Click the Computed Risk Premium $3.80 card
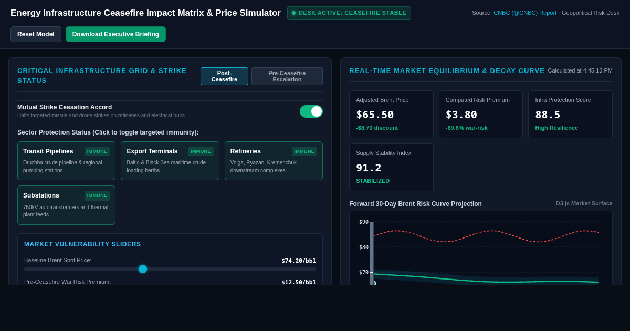Screen dimensions: 630x331 coord(481,114)
